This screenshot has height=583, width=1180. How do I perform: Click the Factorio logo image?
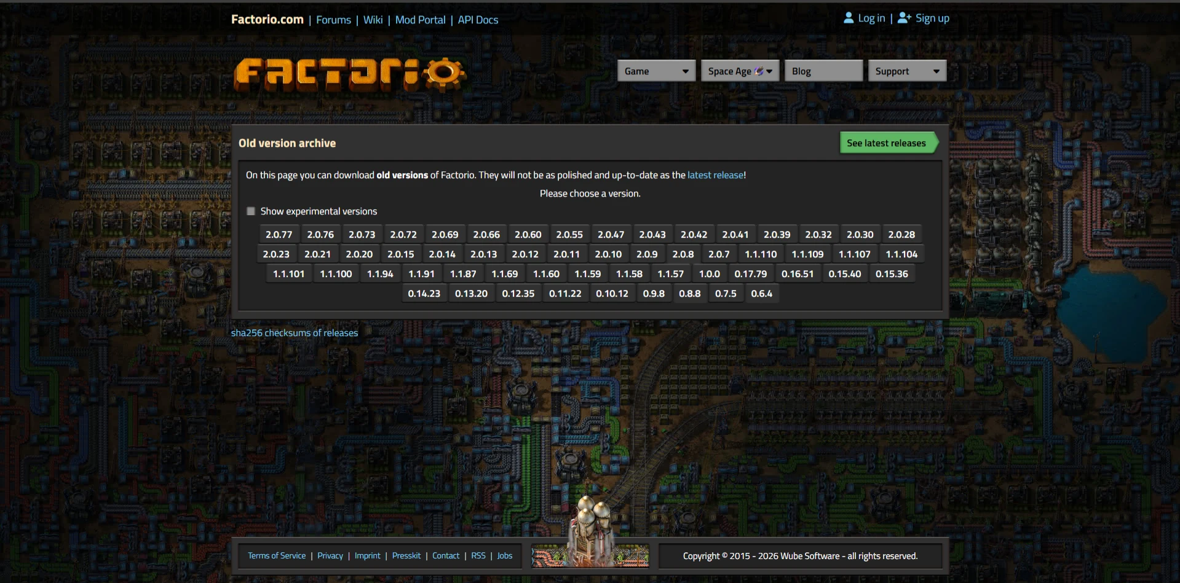[x=350, y=74]
